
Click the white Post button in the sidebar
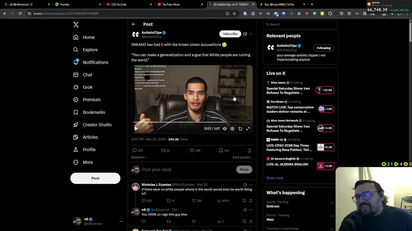(95, 178)
